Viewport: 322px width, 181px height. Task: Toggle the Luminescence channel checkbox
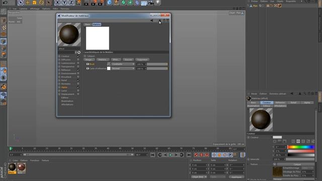78,63
